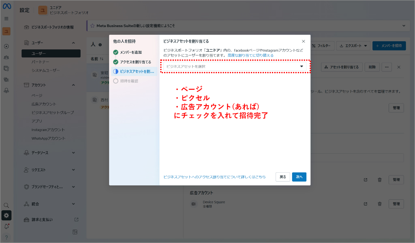Collapse the Meta Business Suite welcome banner
The image size is (415, 243).
point(404,25)
